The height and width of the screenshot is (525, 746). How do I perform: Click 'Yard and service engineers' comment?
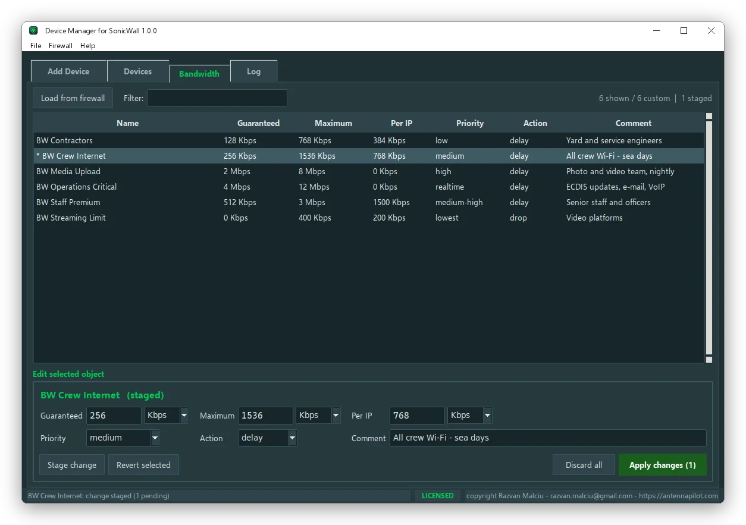tap(614, 140)
